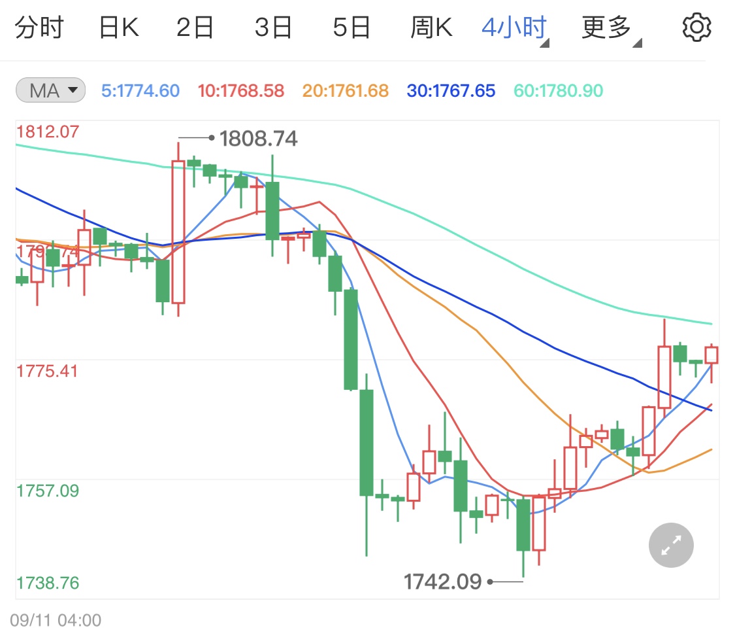735x643 pixels.
Task: Open the MA indicator dropdown
Action: click(x=74, y=91)
